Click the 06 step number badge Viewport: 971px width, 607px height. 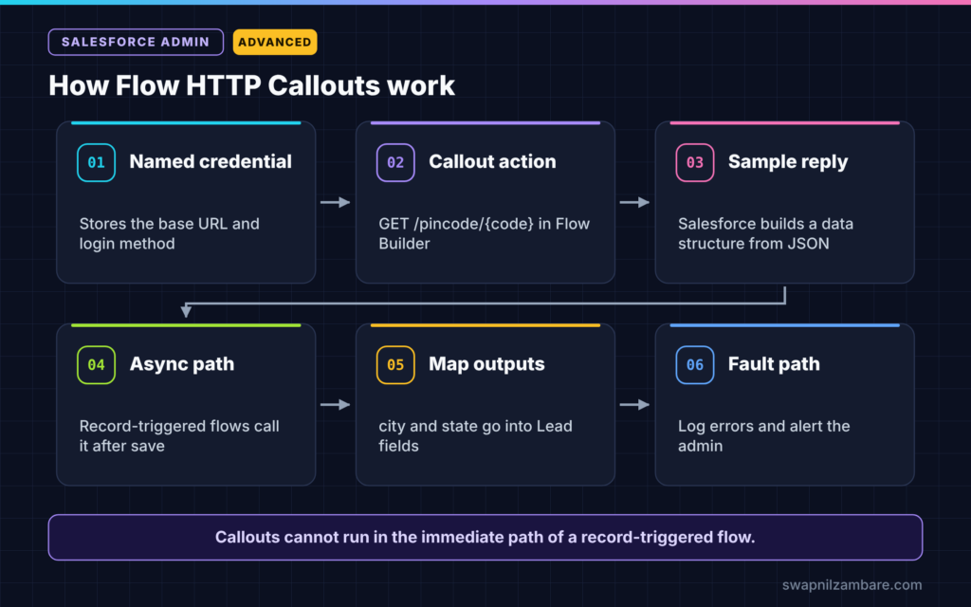(x=695, y=365)
